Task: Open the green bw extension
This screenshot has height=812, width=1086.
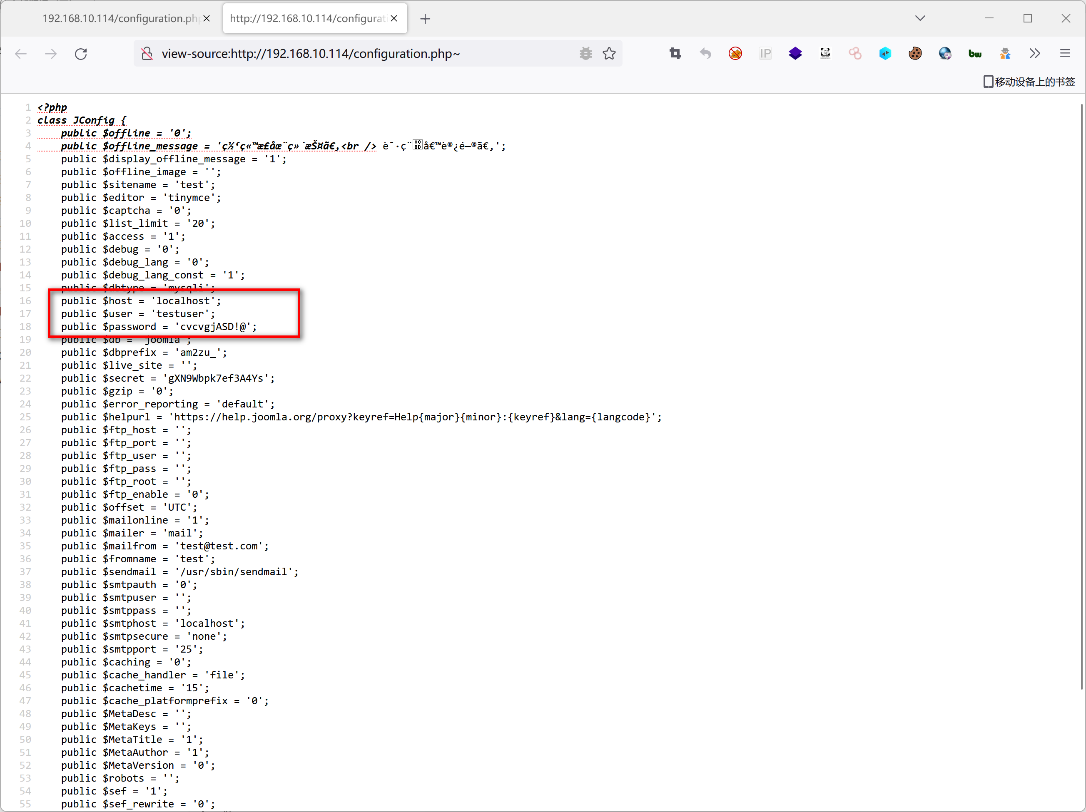Action: (974, 53)
